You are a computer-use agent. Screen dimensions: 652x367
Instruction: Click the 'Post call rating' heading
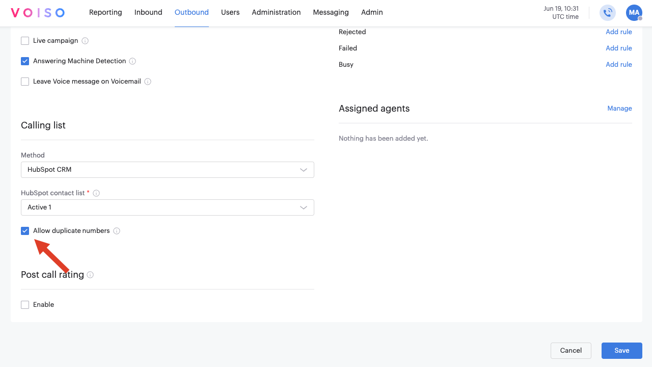tap(52, 275)
